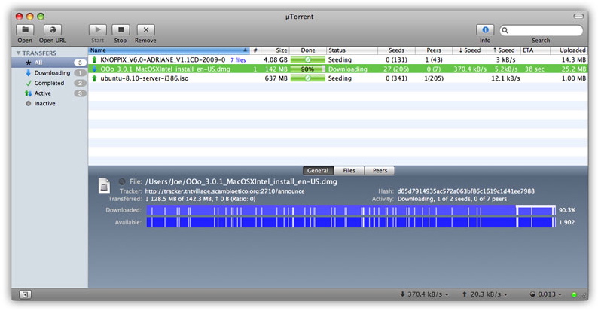Image resolution: width=598 pixels, height=311 pixels.
Task: Sort by upload Speed column header
Action: (504, 50)
